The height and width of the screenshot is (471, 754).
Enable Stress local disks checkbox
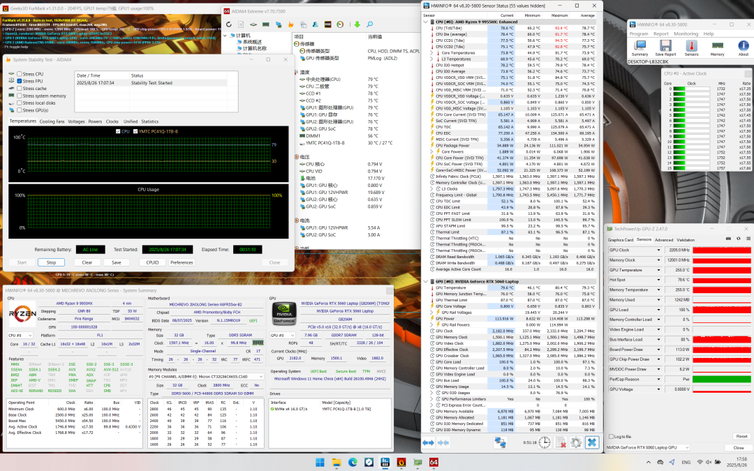click(20, 103)
